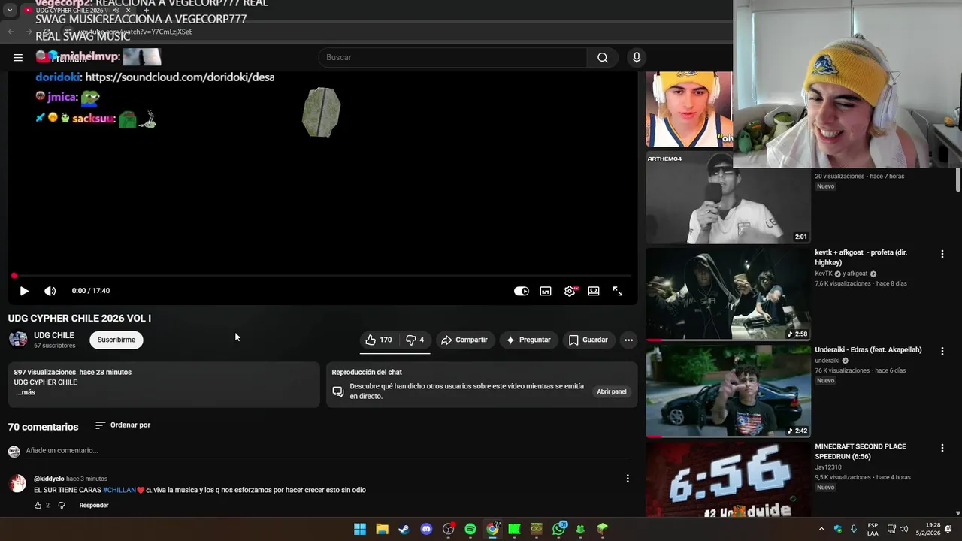962x541 pixels.
Task: Open the ARTHEMO4 2:01 video thumbnail
Action: (x=728, y=198)
